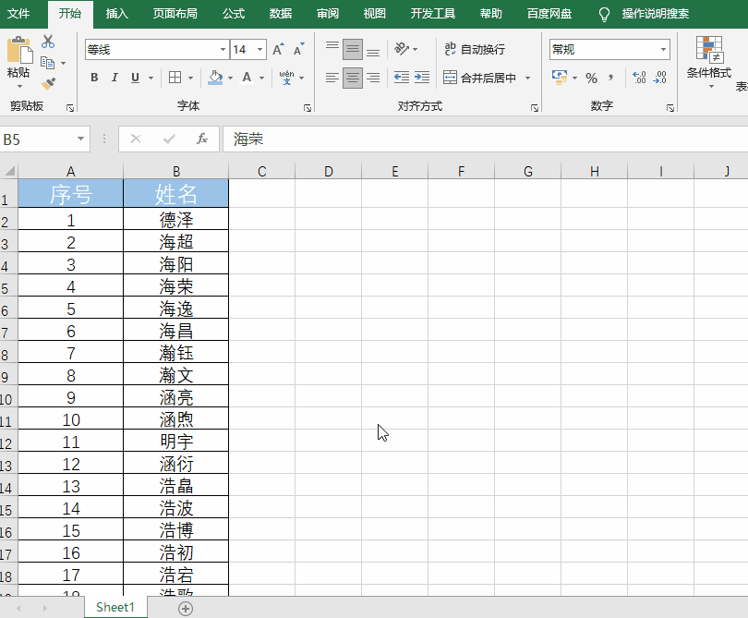Open the 文件 menu
The width and height of the screenshot is (748, 618).
[18, 13]
